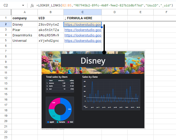Select column B header

pyautogui.click(x=51, y=12)
